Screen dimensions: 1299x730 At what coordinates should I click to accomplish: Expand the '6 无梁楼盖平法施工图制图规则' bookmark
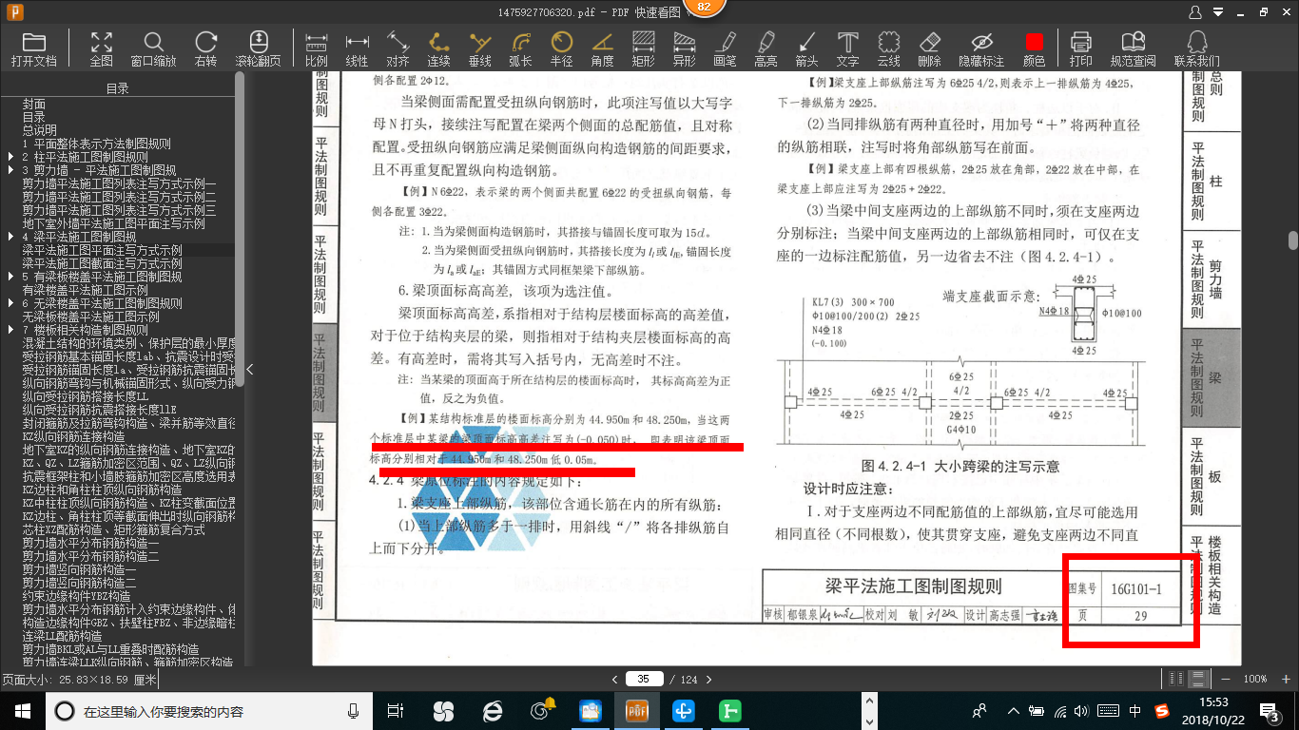click(10, 303)
